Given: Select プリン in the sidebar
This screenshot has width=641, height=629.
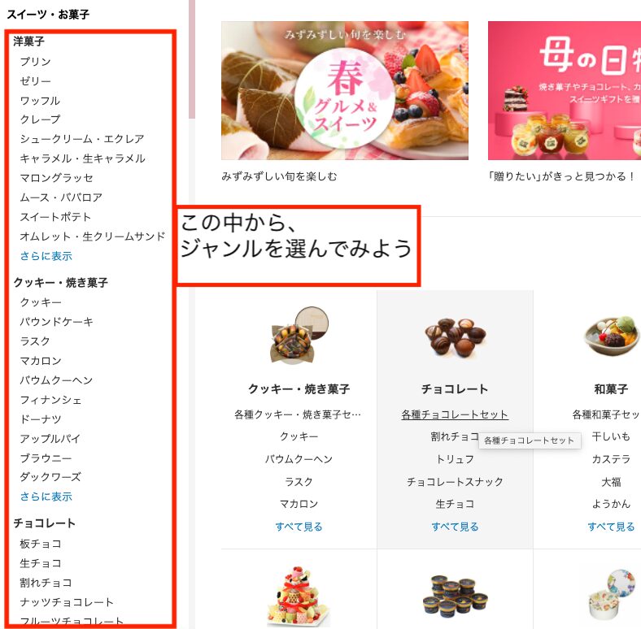Looking at the screenshot, I should click(x=36, y=62).
